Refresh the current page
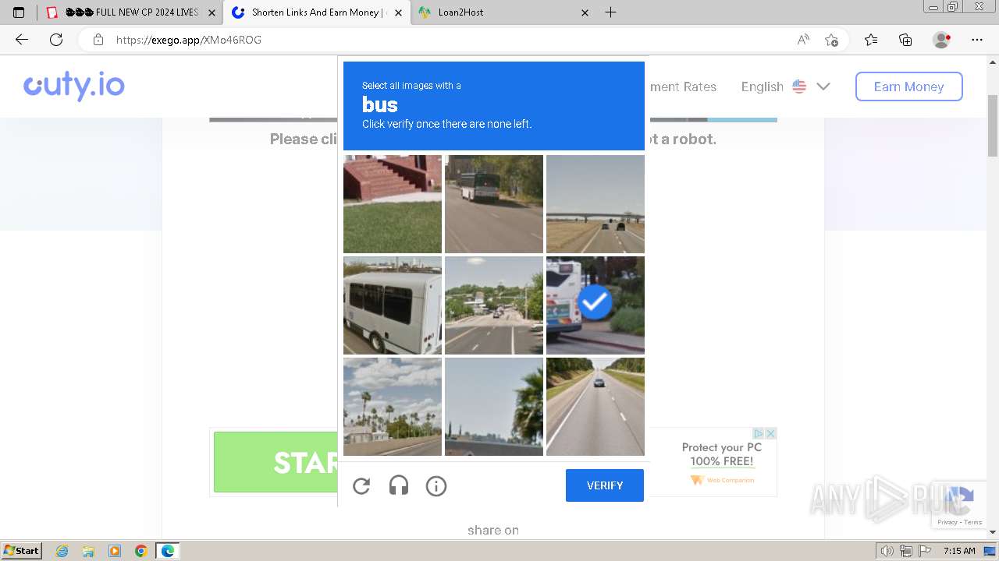This screenshot has width=999, height=561. [x=56, y=40]
